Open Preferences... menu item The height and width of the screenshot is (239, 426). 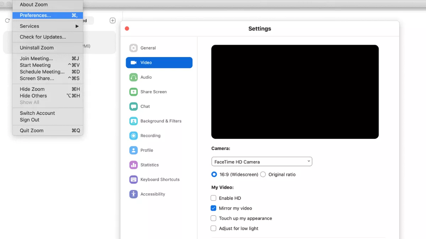pos(48,15)
